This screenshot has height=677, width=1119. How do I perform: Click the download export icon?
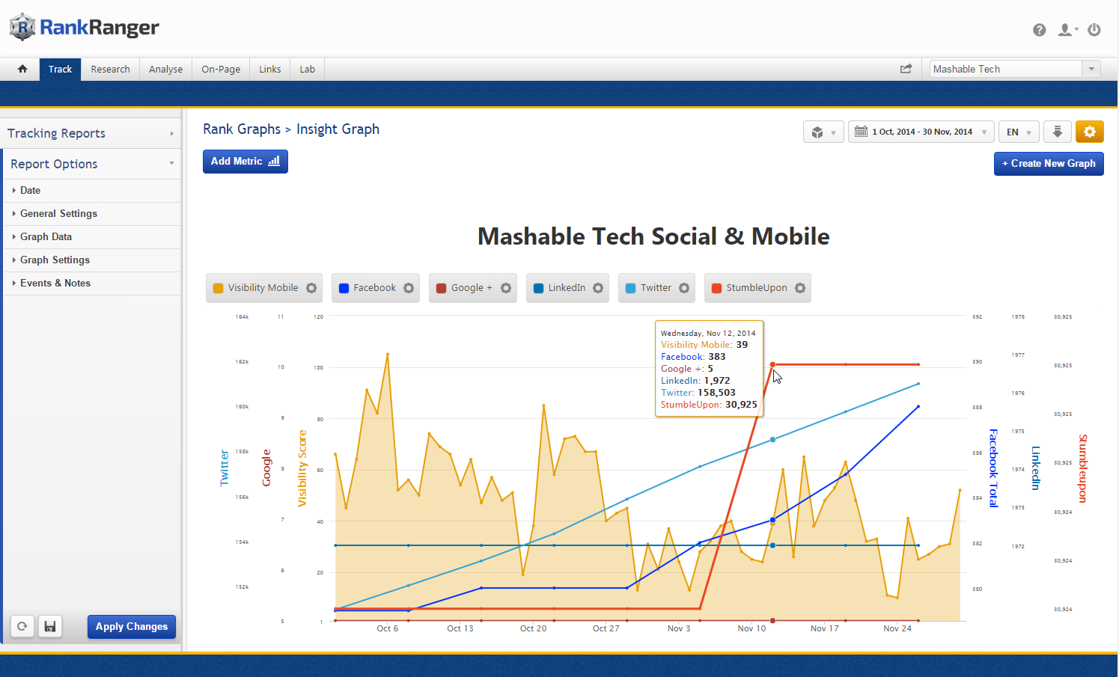1058,132
